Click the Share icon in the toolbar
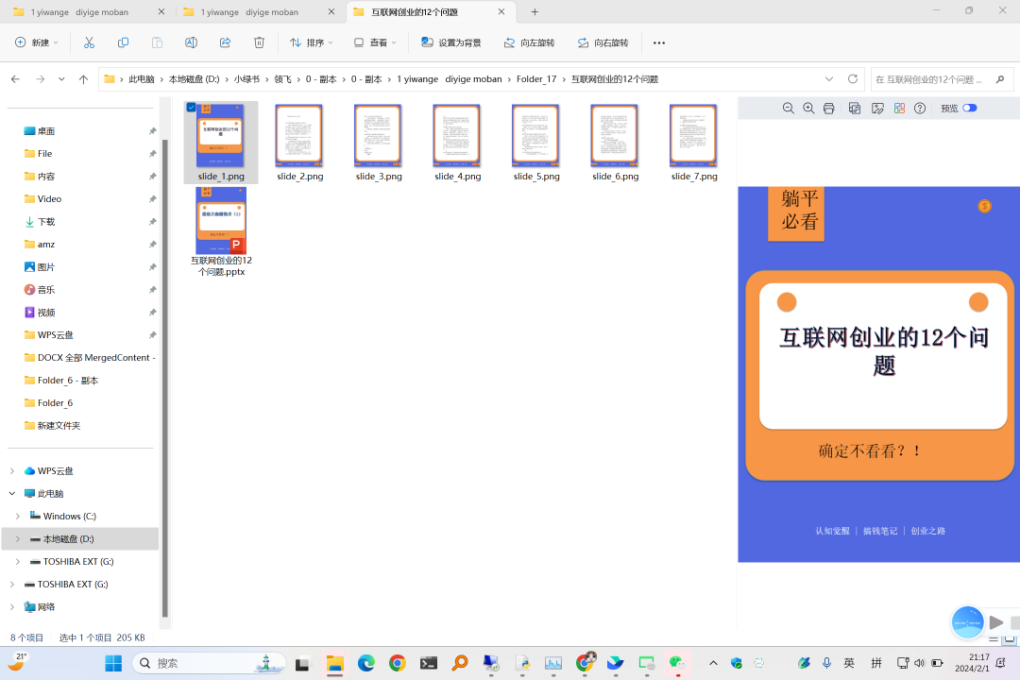Viewport: 1020px width, 680px height. tap(225, 42)
